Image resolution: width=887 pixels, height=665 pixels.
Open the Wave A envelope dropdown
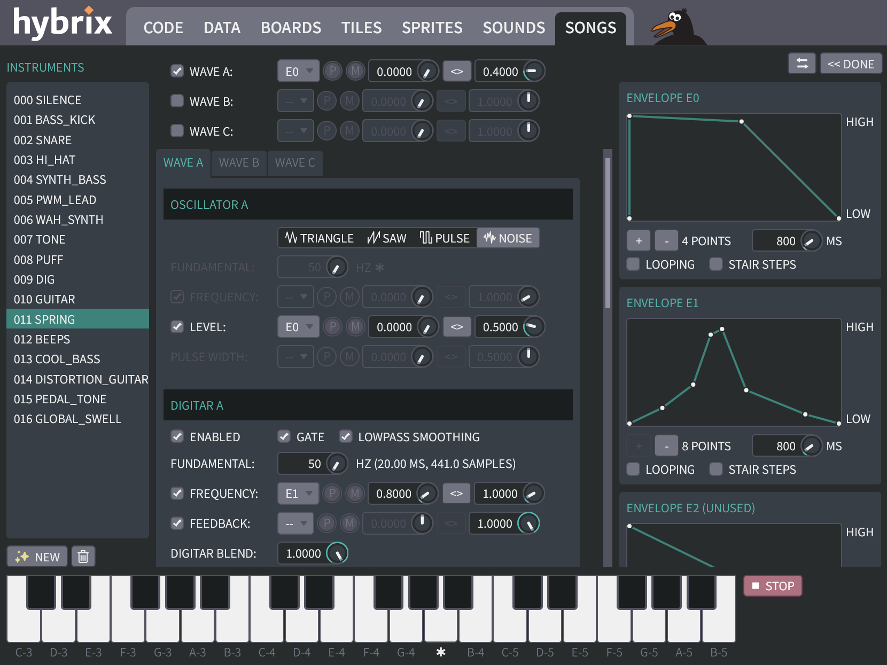(298, 72)
